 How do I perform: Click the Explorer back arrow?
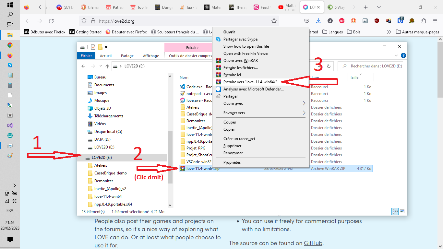click(83, 66)
